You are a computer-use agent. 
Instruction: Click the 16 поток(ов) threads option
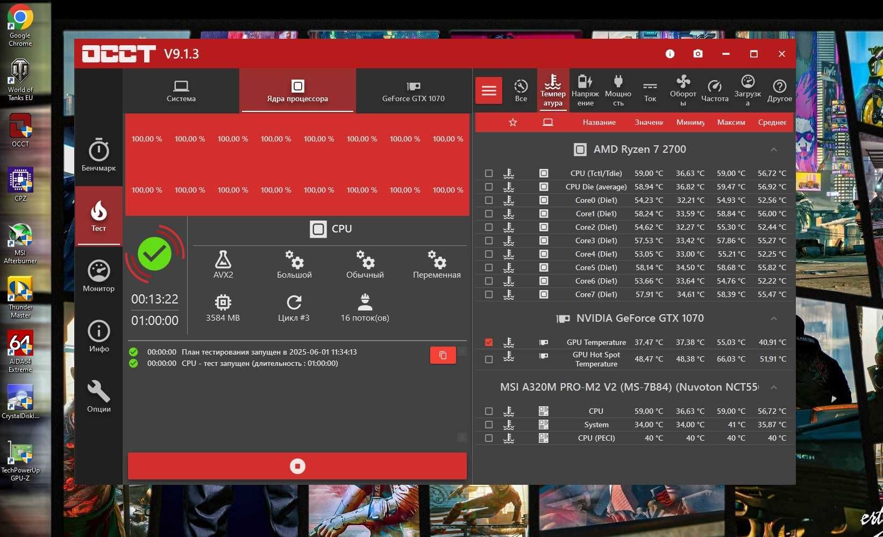365,308
